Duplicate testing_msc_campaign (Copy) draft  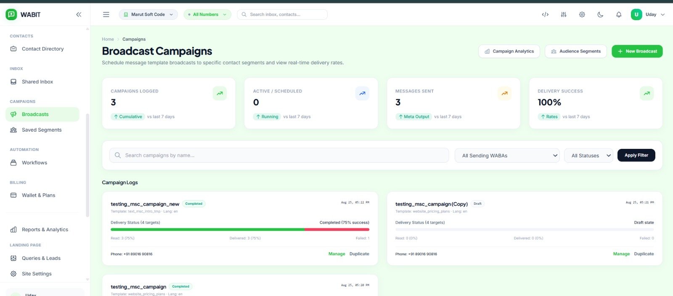click(644, 254)
